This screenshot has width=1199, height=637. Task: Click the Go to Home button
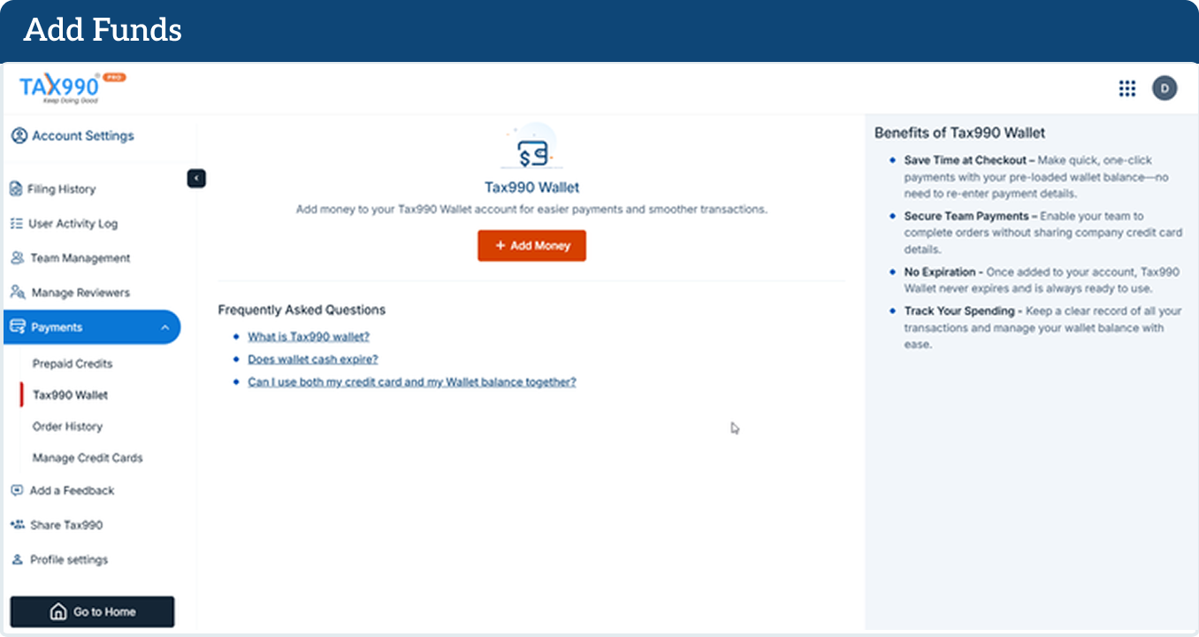pos(92,612)
